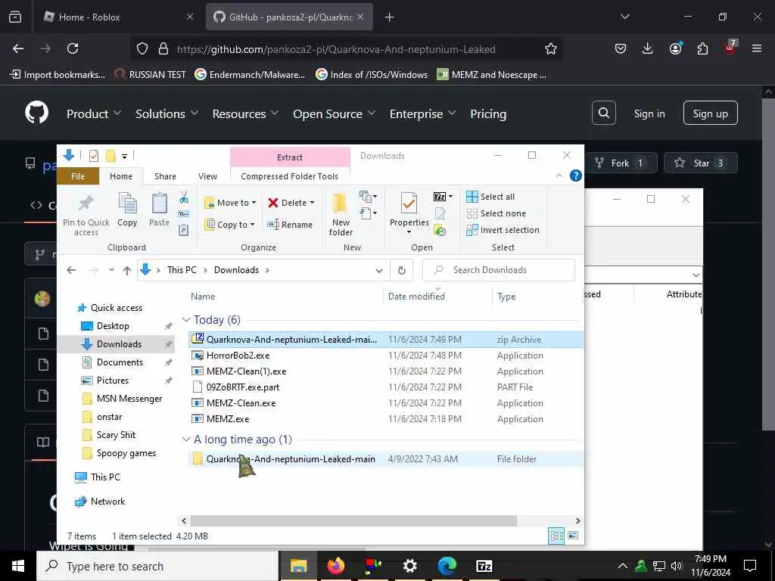Click the File Explorer help icon

coord(575,176)
